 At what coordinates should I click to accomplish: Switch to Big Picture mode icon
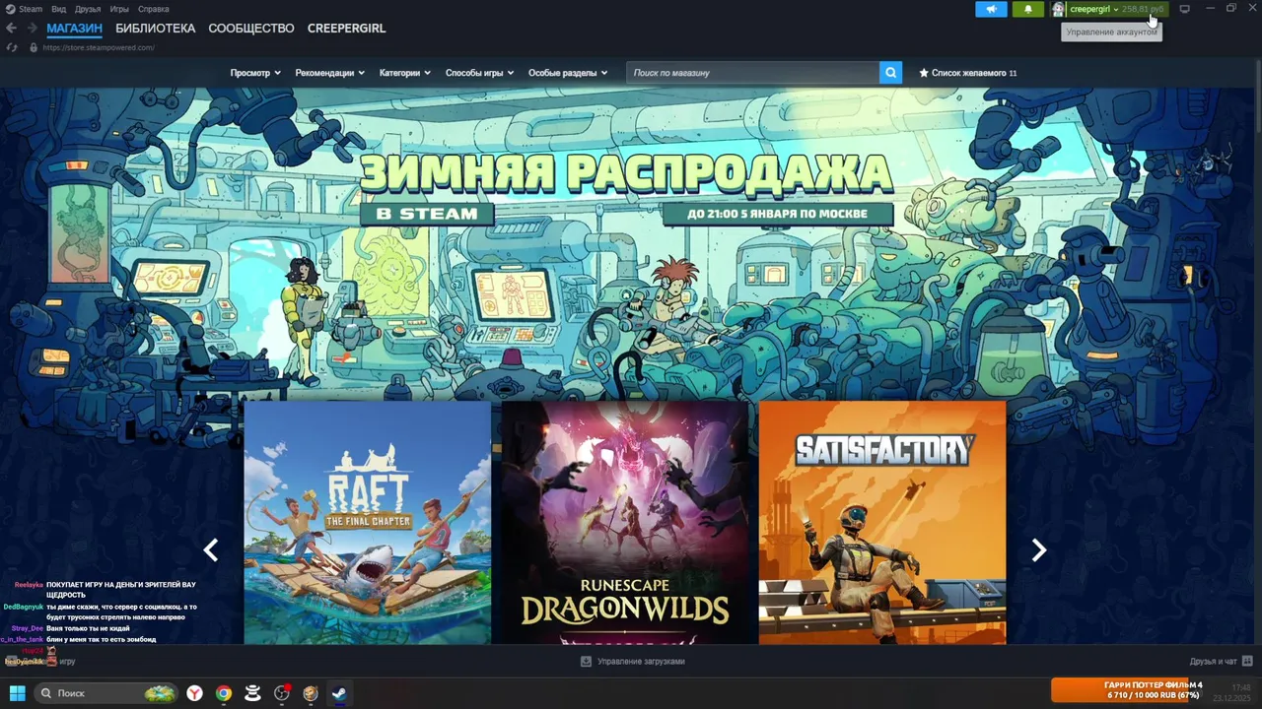(x=1185, y=9)
